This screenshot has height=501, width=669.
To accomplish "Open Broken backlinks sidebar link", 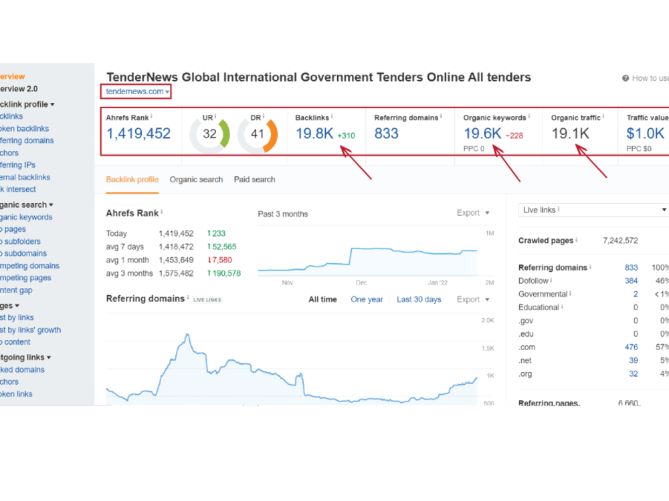I will 24,129.
